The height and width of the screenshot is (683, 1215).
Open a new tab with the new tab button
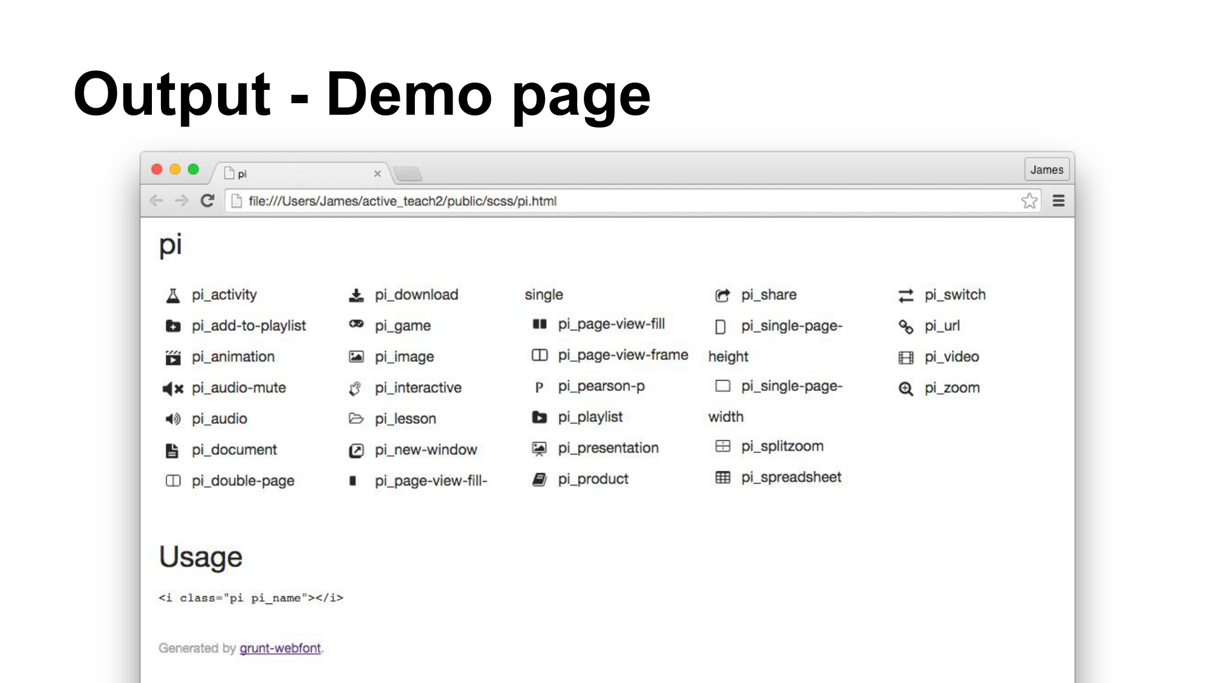point(408,174)
